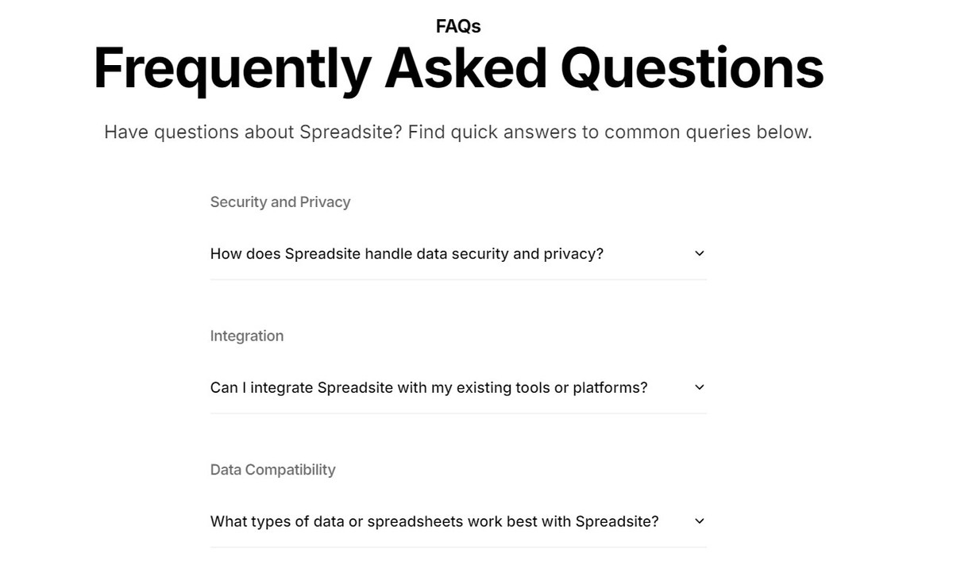Click the word 'Asked' in the heading
This screenshot has height=565, width=953.
[x=465, y=67]
